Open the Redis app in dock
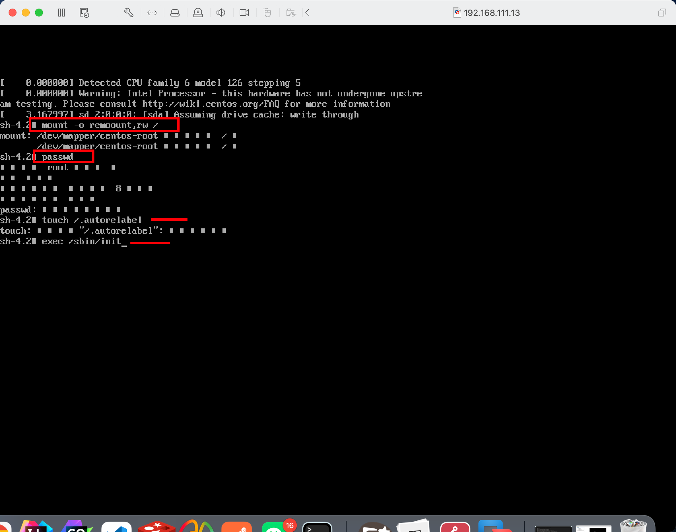The height and width of the screenshot is (532, 676). click(x=157, y=527)
